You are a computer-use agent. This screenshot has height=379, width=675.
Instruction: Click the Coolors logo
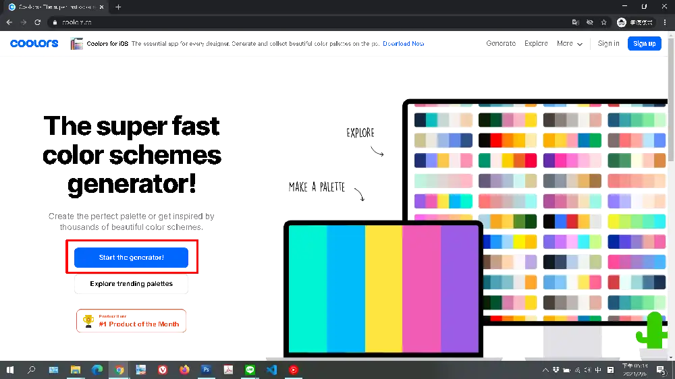coord(34,43)
